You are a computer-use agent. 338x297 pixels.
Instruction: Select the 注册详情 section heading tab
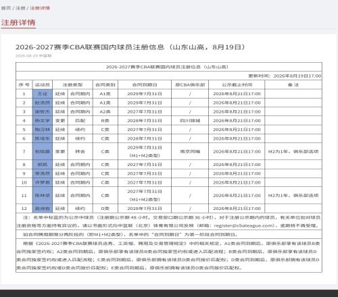click(18, 23)
